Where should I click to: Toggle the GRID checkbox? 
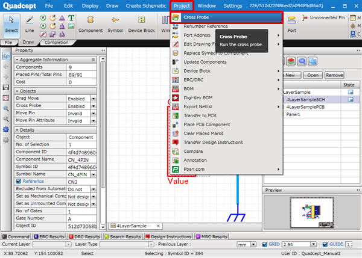[x=265, y=244]
